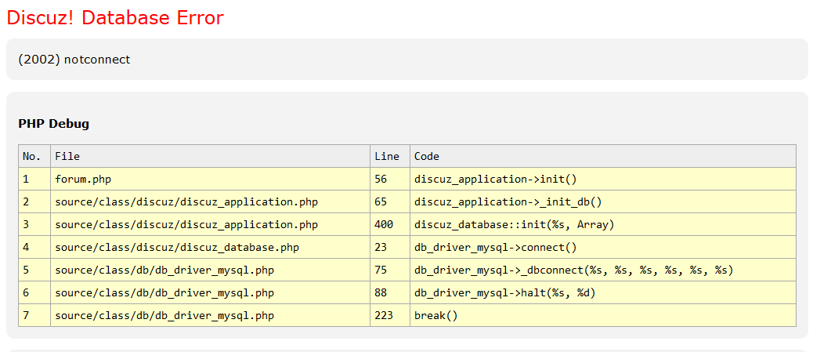Click row number 4 cell
The height and width of the screenshot is (352, 813).
[x=34, y=248]
